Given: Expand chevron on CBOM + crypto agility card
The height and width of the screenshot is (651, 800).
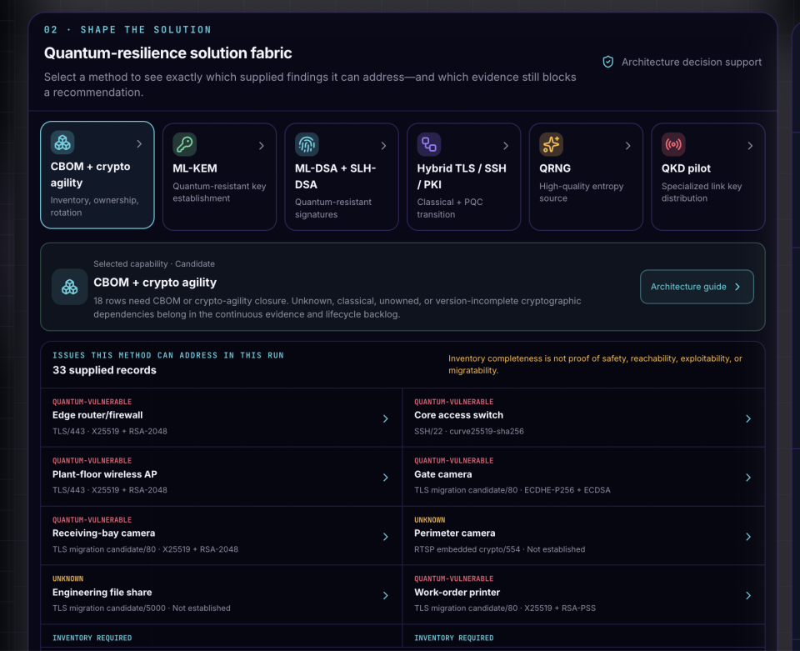Looking at the screenshot, I should (139, 144).
